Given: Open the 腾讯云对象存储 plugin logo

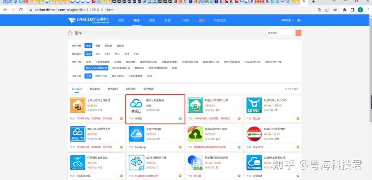Looking at the screenshot, I should coord(136,105).
